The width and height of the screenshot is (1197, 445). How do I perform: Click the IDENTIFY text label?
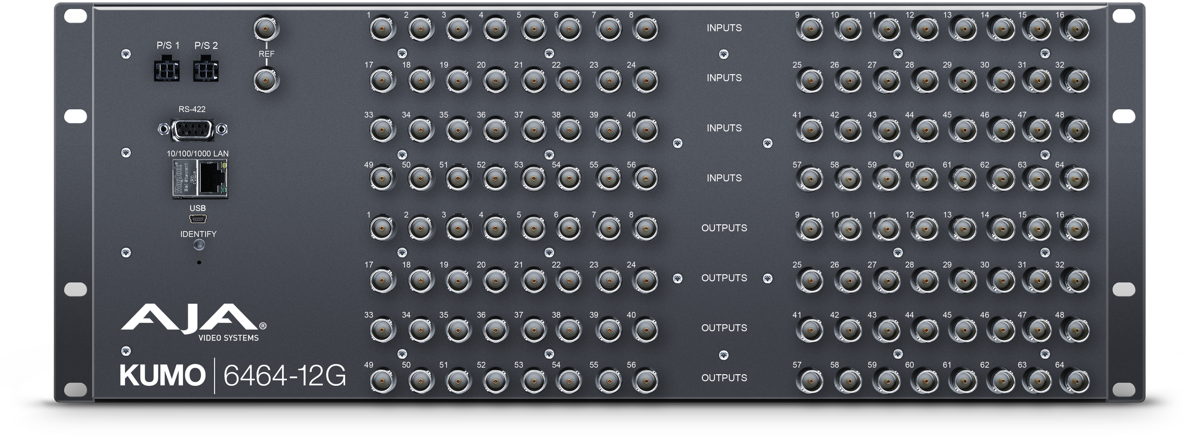coord(198,234)
